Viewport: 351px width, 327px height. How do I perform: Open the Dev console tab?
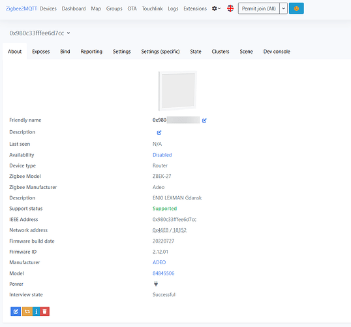point(277,52)
